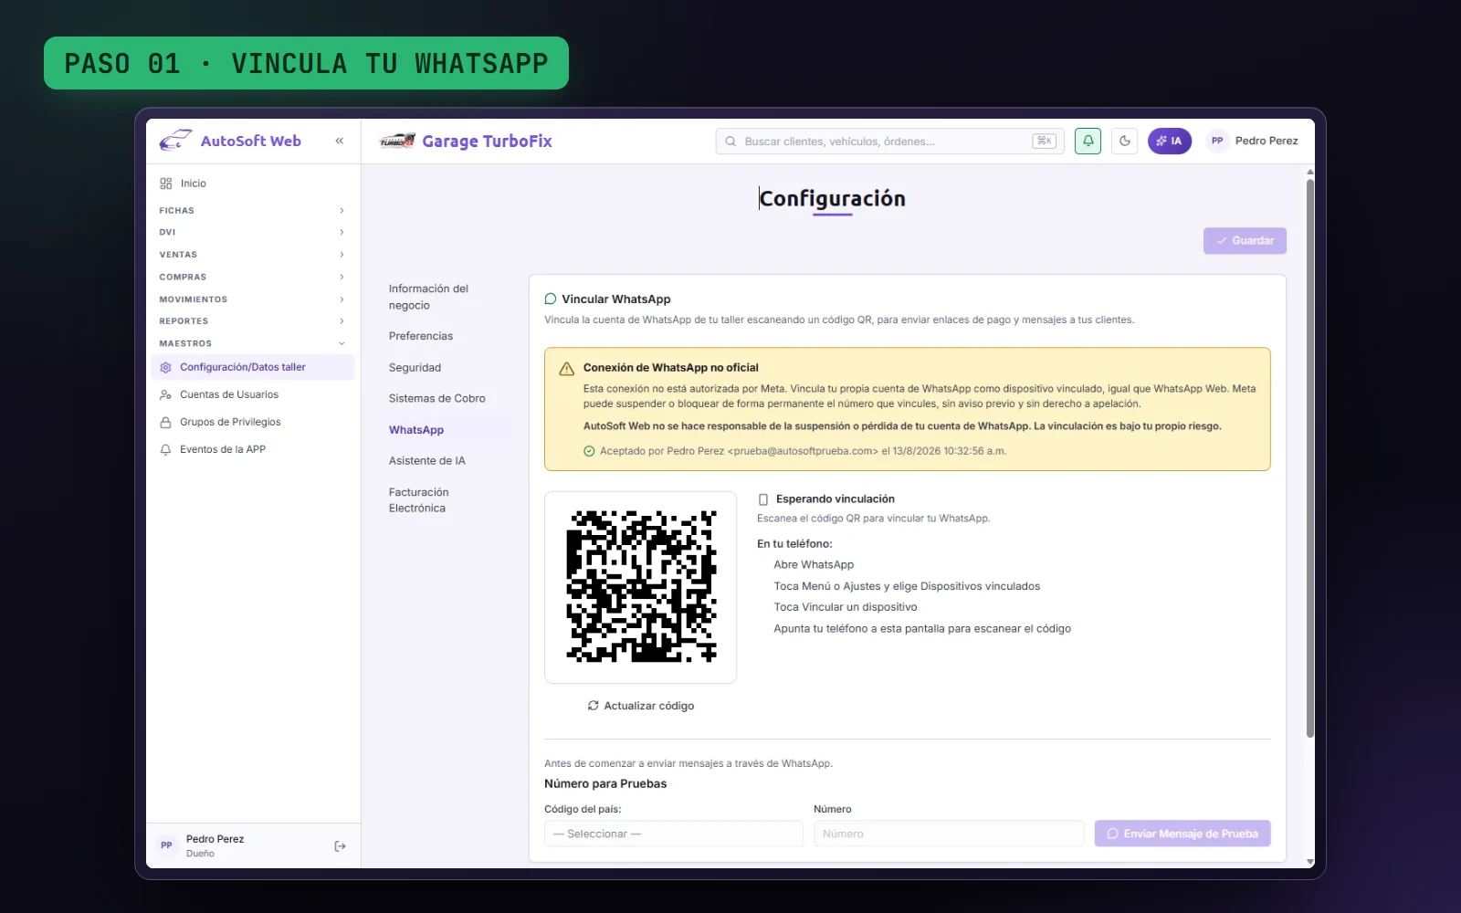Open Cuentas de Usuarios
1461x913 pixels.
point(252,394)
